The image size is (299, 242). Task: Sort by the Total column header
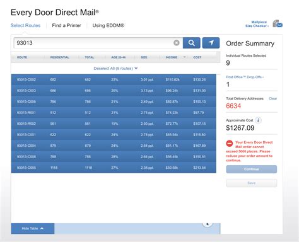90,57
